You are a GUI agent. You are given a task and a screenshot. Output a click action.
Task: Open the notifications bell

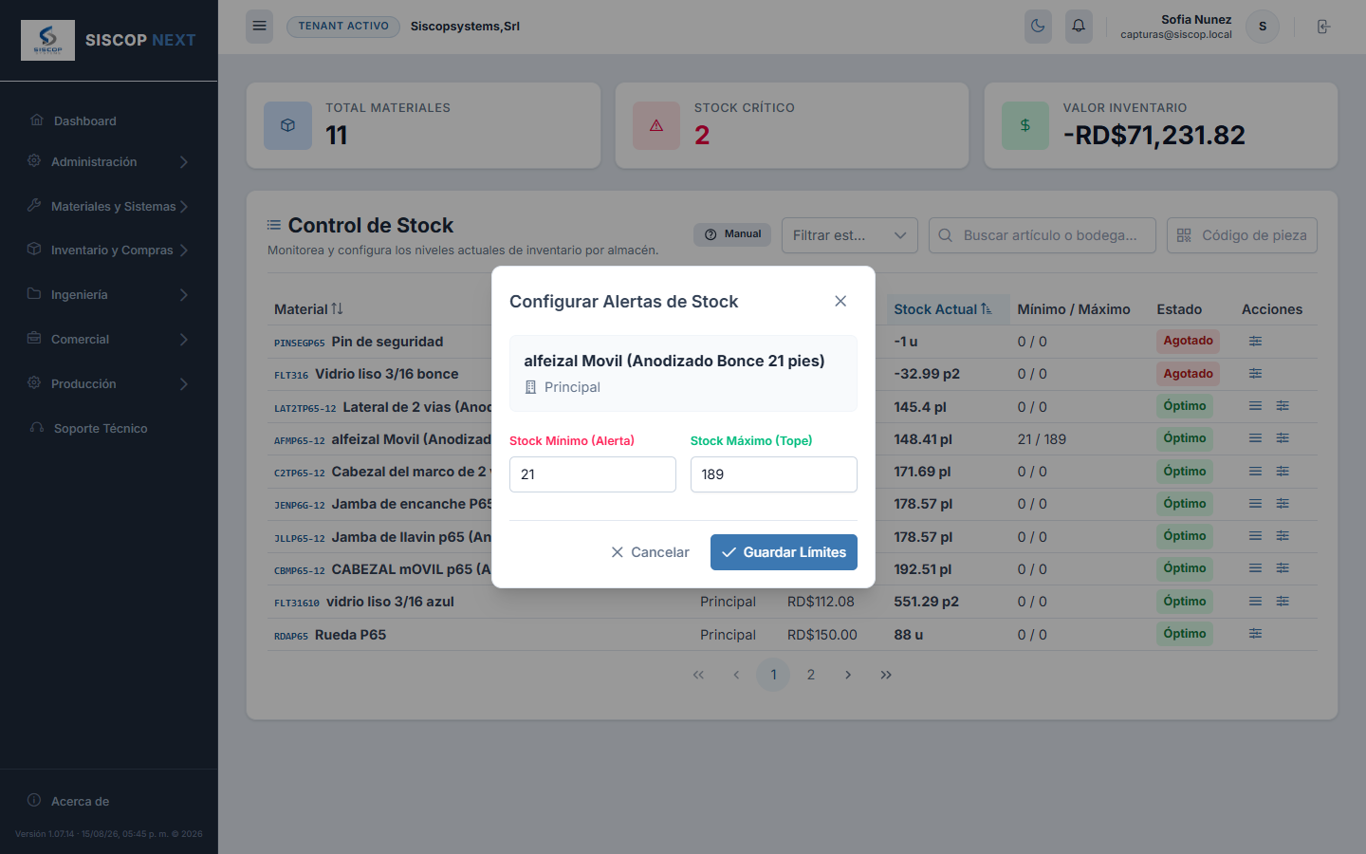tap(1079, 27)
